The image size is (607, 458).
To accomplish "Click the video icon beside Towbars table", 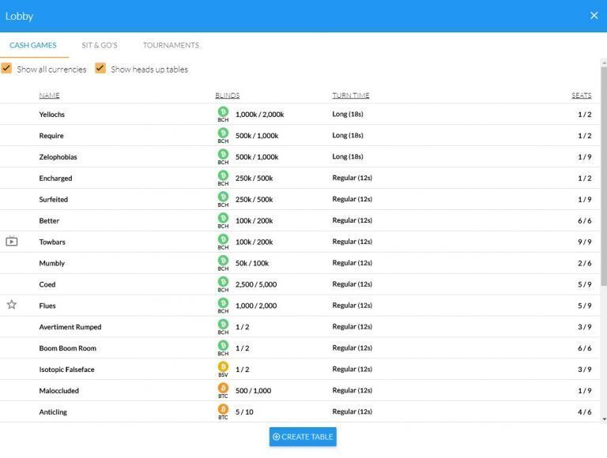I will point(11,242).
